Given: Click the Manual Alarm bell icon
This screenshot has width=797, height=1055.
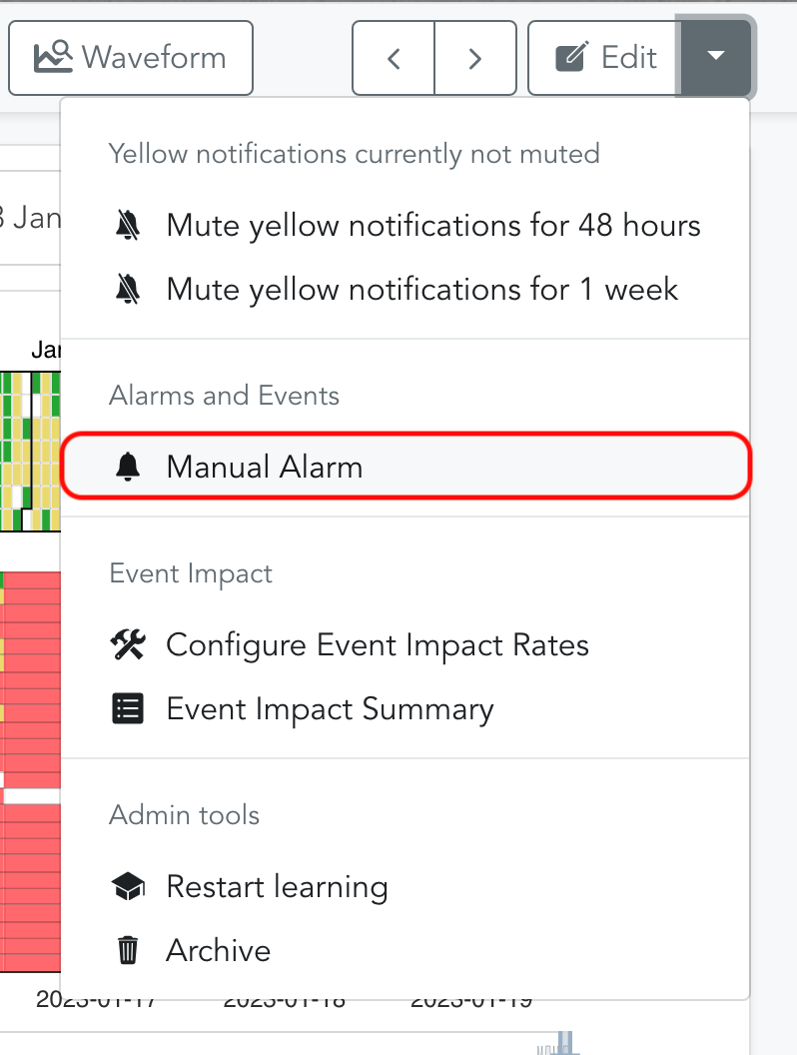Looking at the screenshot, I should point(128,467).
